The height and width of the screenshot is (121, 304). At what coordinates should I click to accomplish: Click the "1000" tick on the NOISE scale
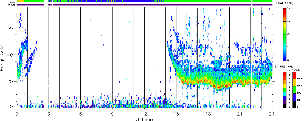(300, 86)
